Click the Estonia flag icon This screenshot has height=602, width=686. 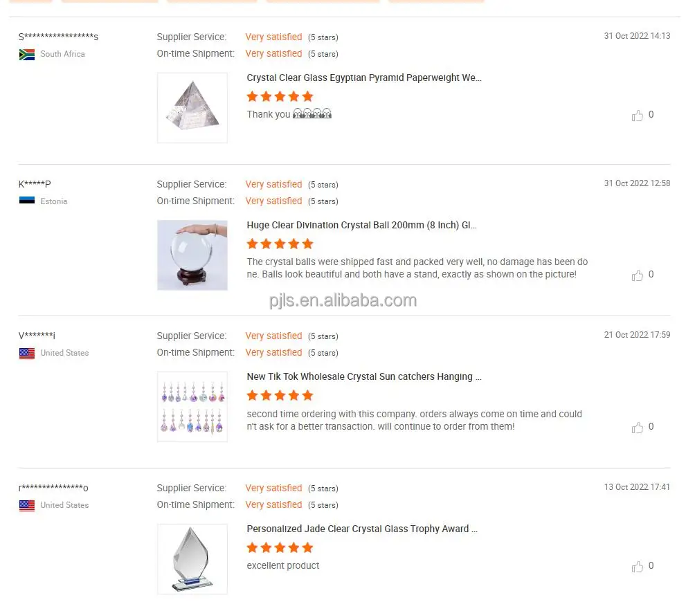coord(27,201)
